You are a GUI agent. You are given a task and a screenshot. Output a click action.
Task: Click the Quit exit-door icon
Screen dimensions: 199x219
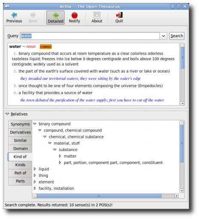[x=119, y=15]
